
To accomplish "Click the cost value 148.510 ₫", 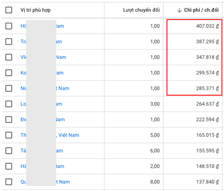I will pos(207,166).
